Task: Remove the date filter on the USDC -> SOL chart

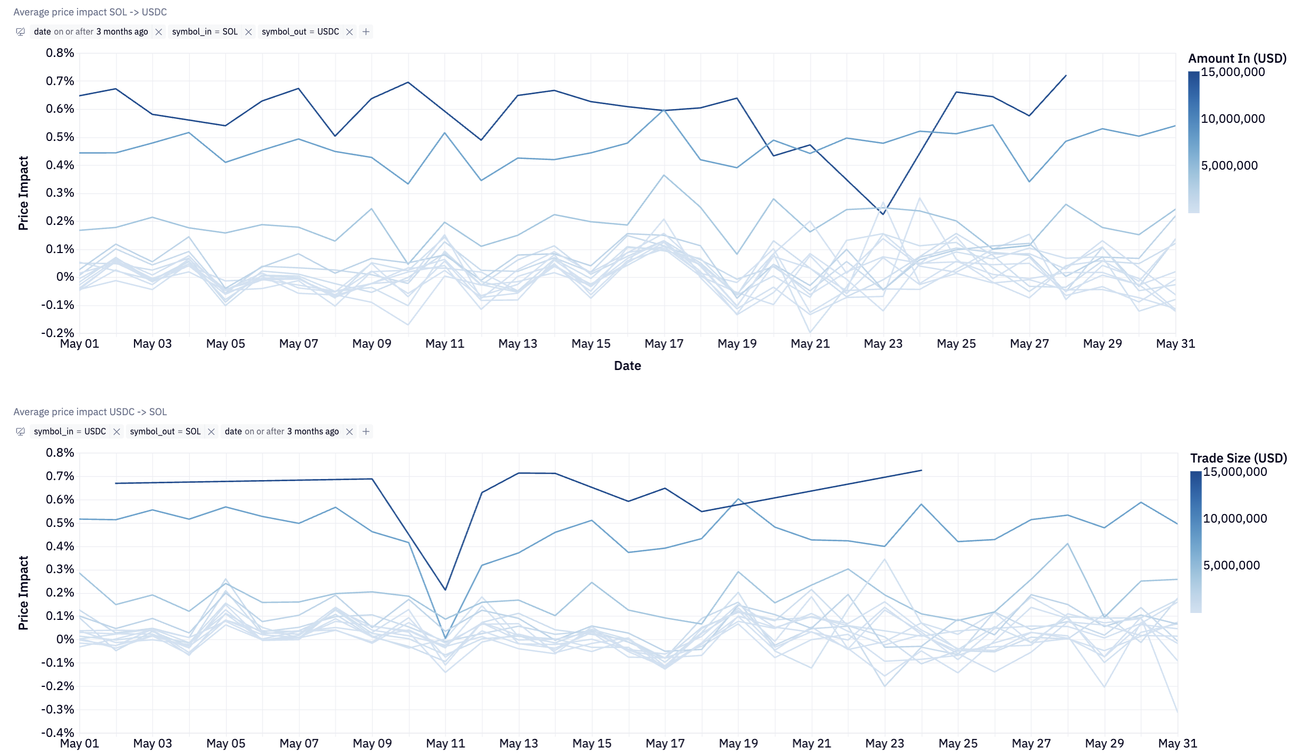Action: point(349,432)
